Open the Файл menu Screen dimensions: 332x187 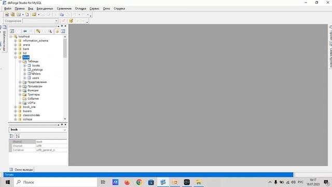click(x=8, y=8)
